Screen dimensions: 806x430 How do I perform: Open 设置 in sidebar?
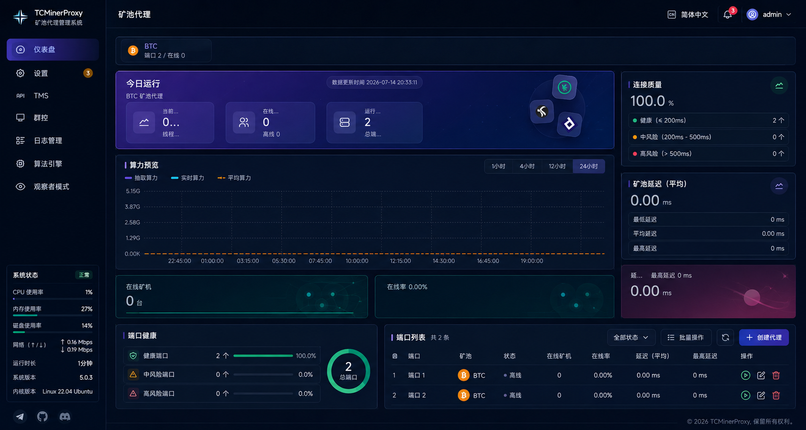point(53,73)
